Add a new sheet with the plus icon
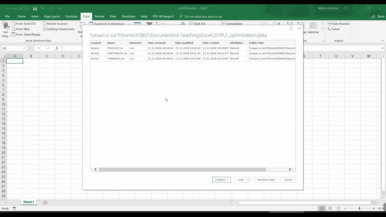This screenshot has width=386, height=217. (x=45, y=203)
